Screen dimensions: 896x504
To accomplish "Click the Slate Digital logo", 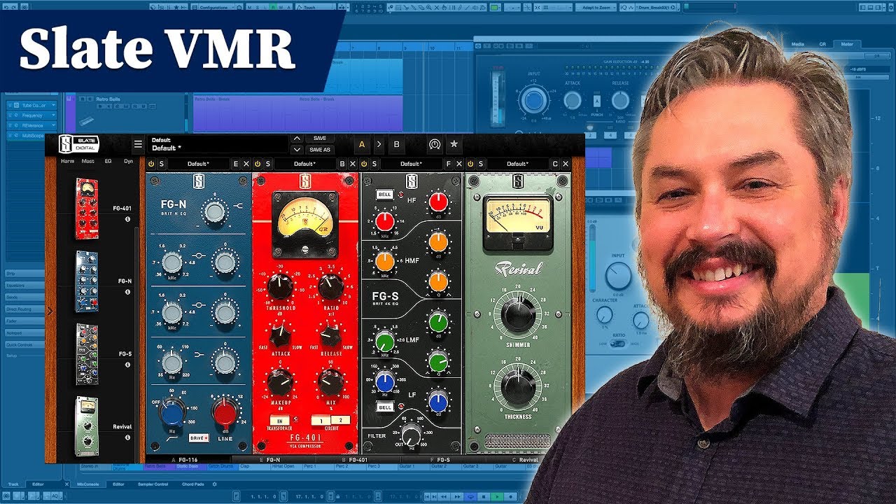I will [79, 144].
